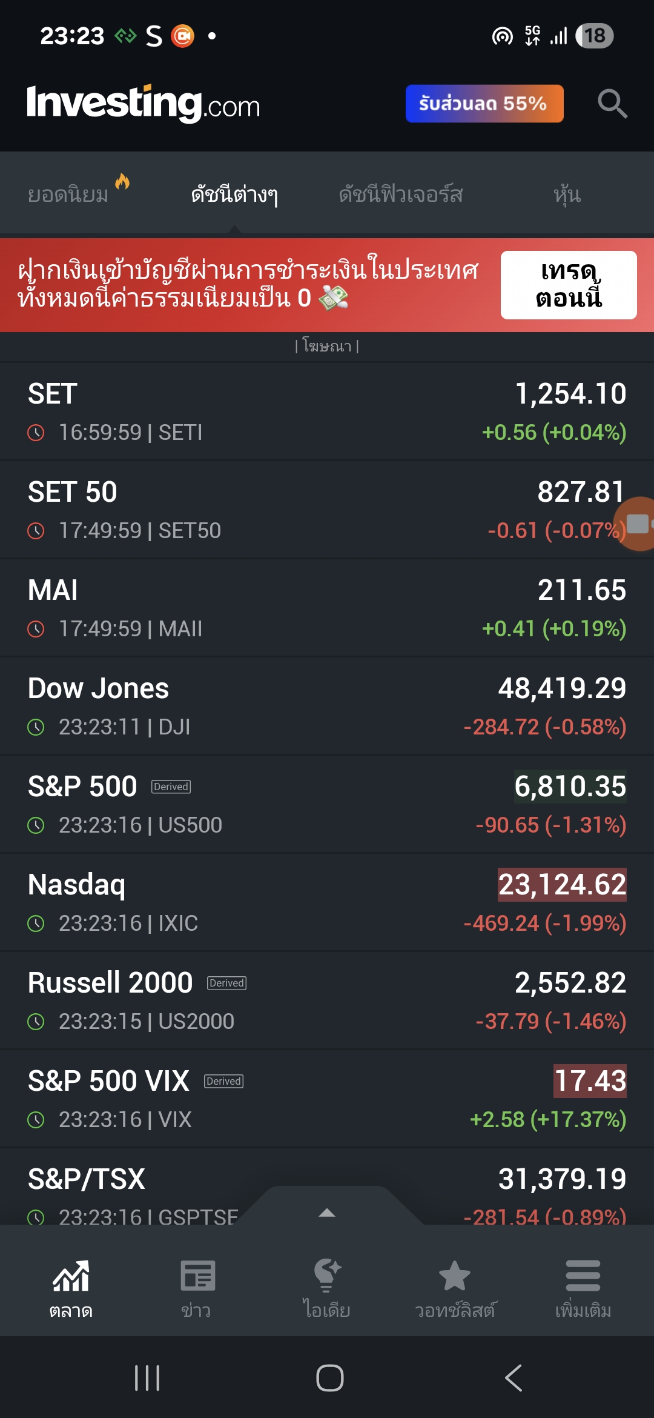Tap the Investing.com logo
Viewport: 654px width, 1418px height.
[144, 104]
